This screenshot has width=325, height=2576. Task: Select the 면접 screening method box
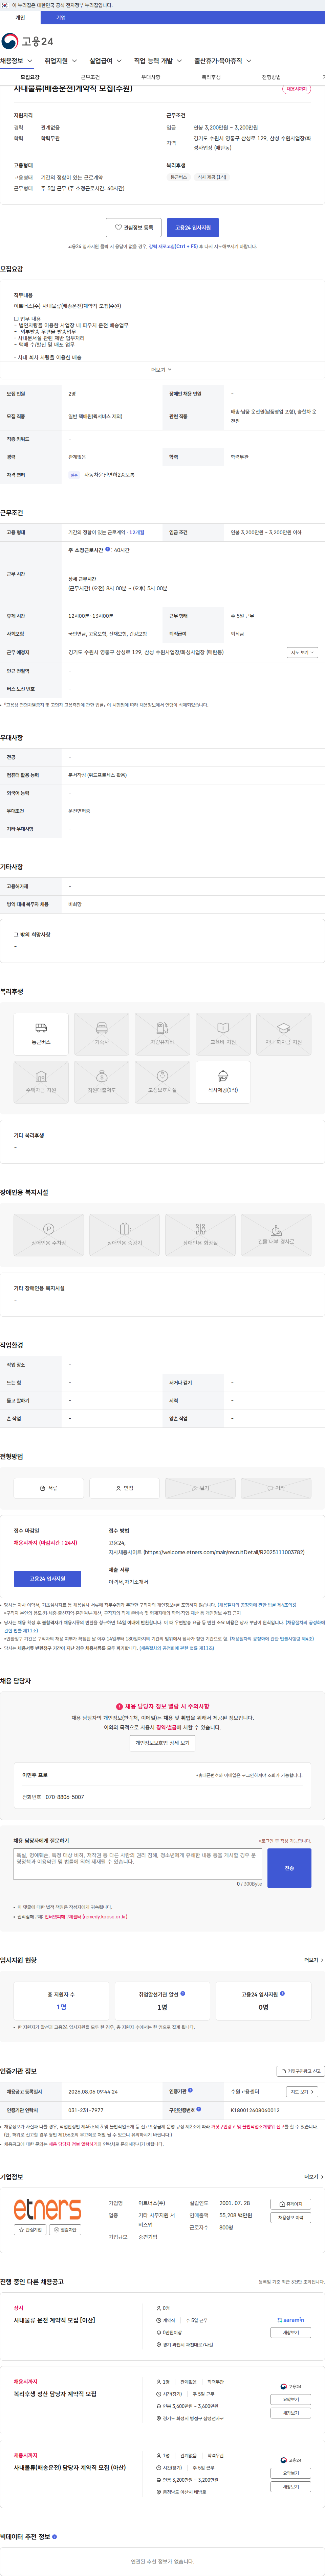[x=124, y=1488]
